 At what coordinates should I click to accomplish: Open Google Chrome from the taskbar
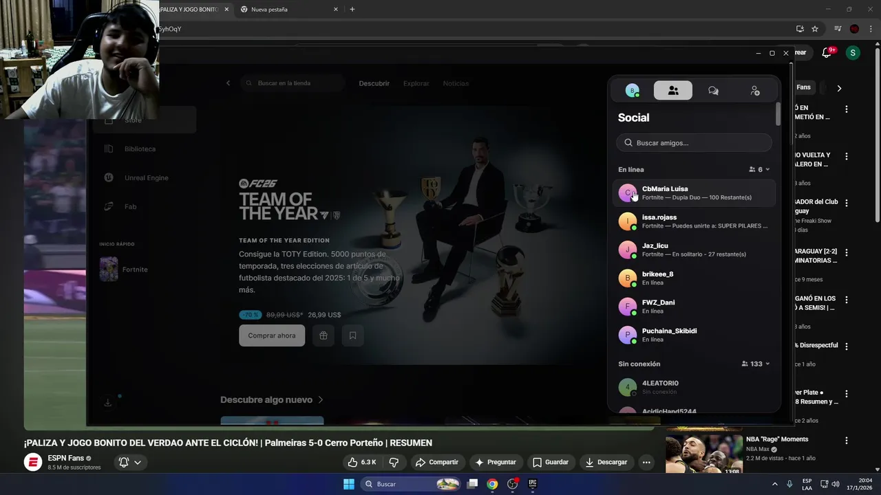(x=492, y=484)
